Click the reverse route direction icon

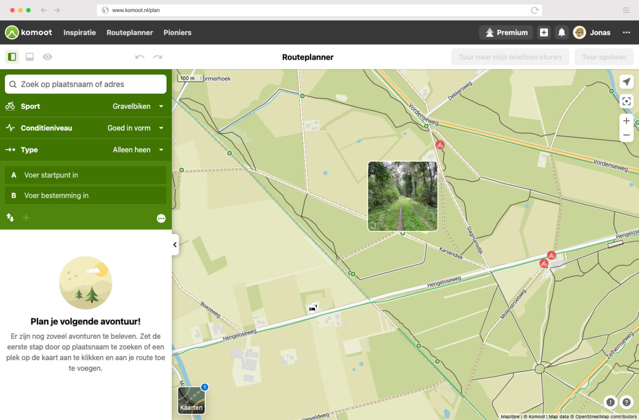[x=10, y=217]
